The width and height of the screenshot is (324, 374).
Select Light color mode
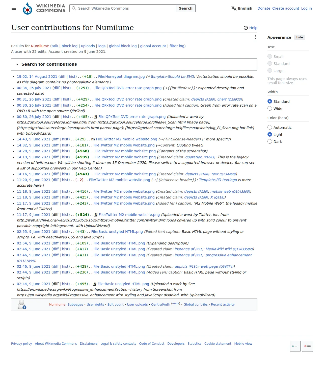[270, 134]
